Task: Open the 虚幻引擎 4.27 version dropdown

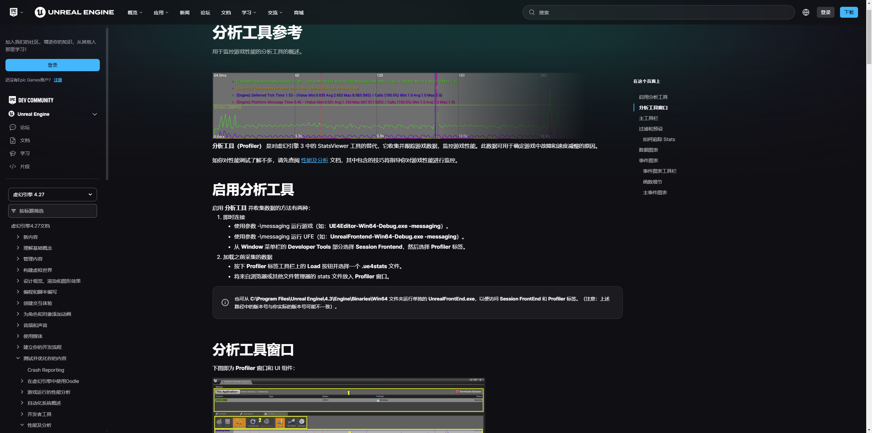Action: click(x=52, y=195)
